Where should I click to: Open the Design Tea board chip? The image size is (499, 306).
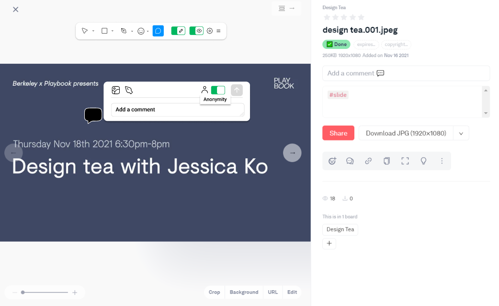340,229
